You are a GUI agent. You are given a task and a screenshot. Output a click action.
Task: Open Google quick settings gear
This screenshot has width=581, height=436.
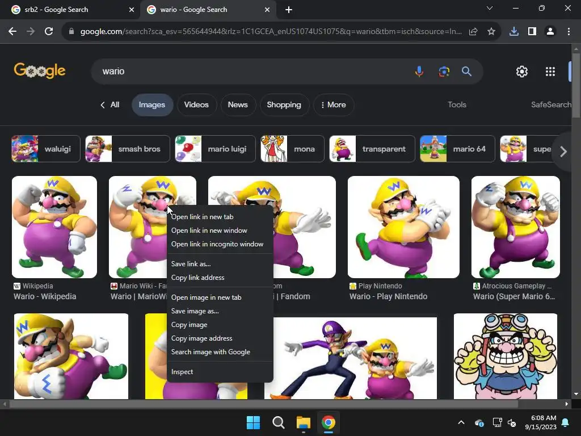click(x=522, y=71)
